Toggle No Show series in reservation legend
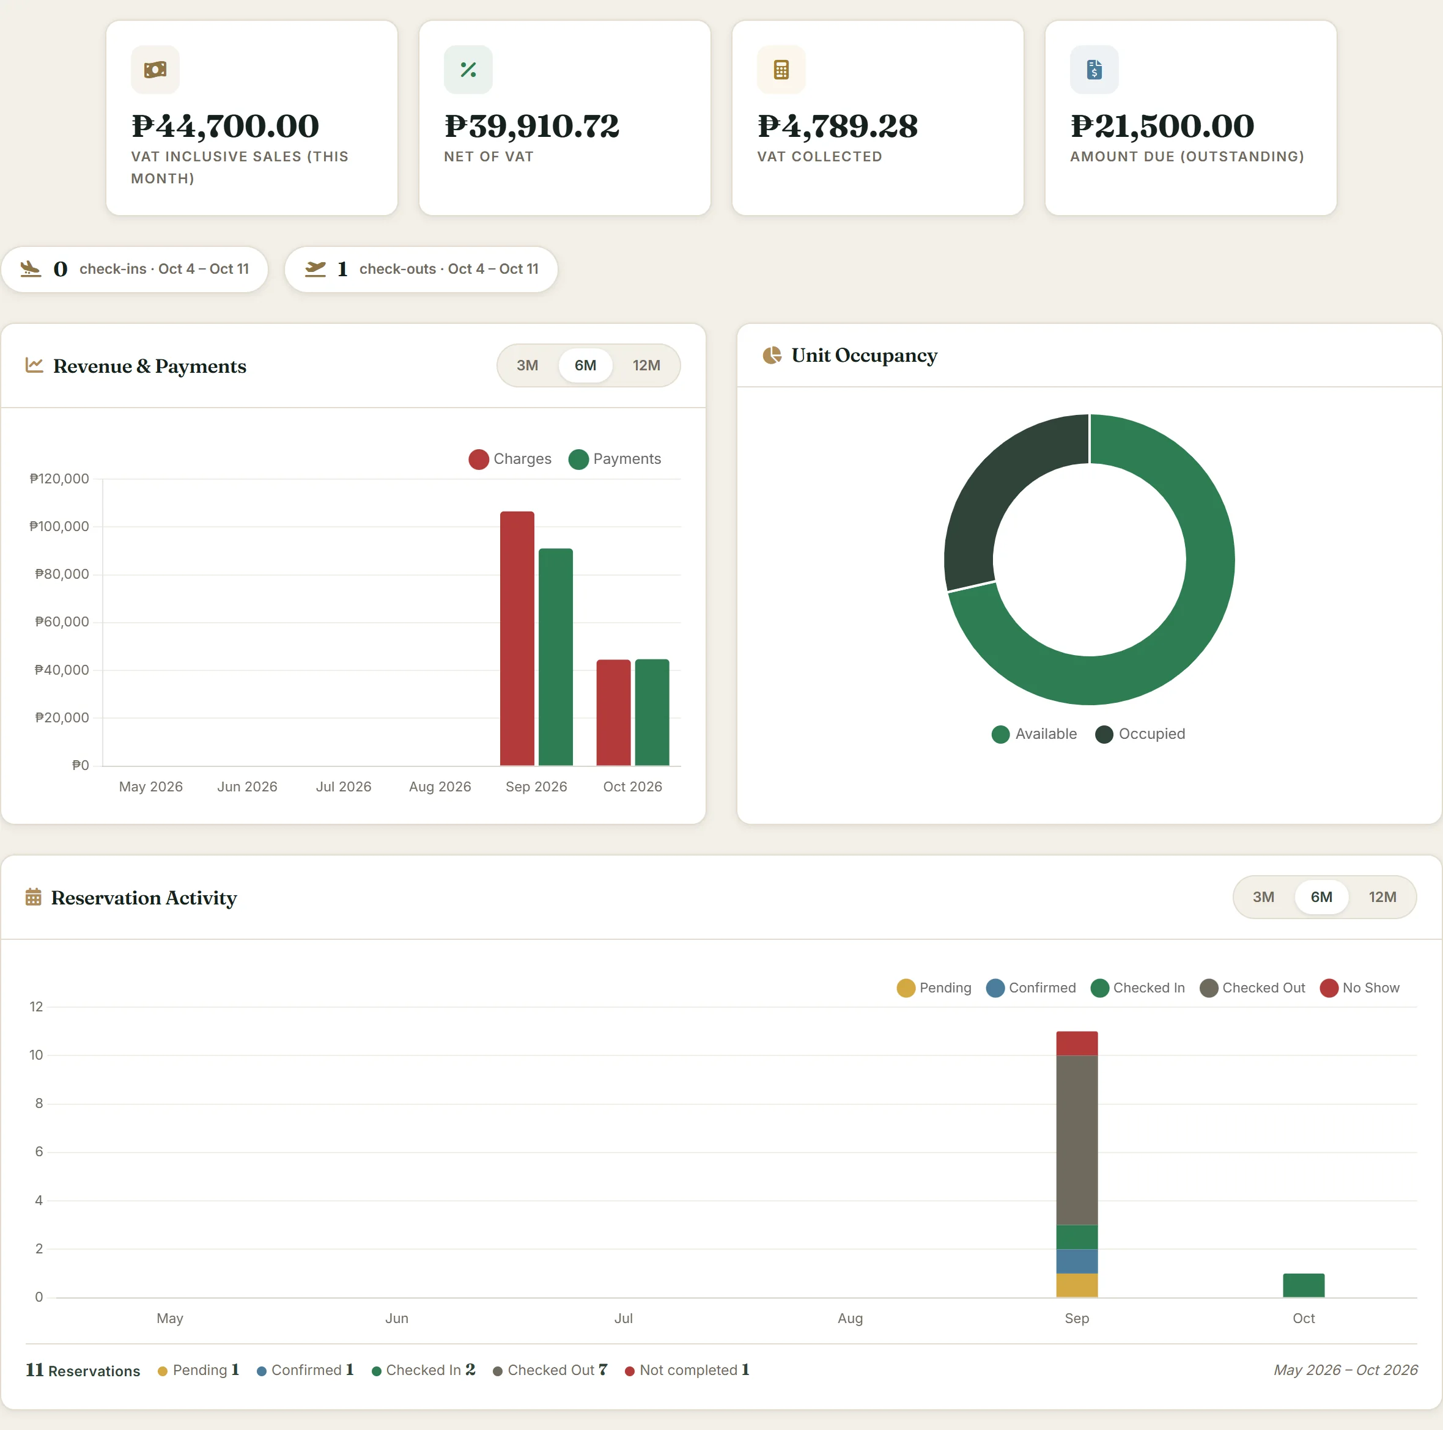 click(1360, 988)
